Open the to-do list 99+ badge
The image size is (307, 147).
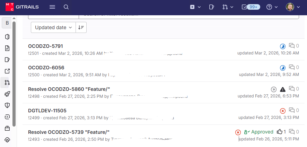251,7
